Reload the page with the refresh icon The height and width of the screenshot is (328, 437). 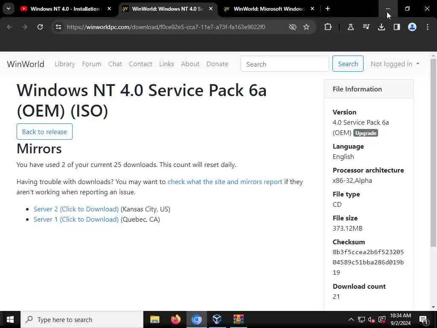coord(40,27)
